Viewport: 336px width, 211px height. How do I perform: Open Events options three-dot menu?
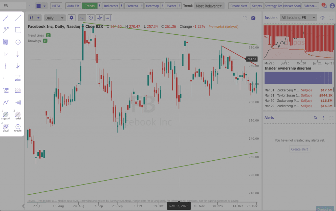tap(180, 6)
